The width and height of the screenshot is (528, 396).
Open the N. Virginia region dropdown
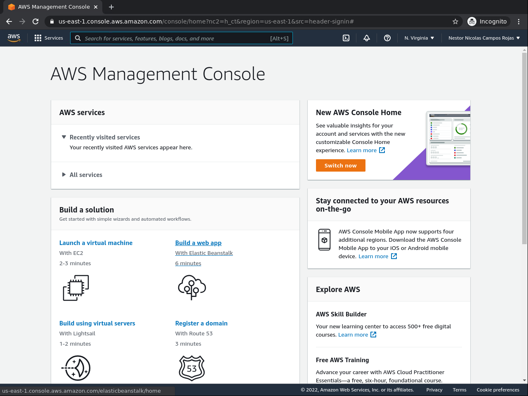[x=419, y=38]
